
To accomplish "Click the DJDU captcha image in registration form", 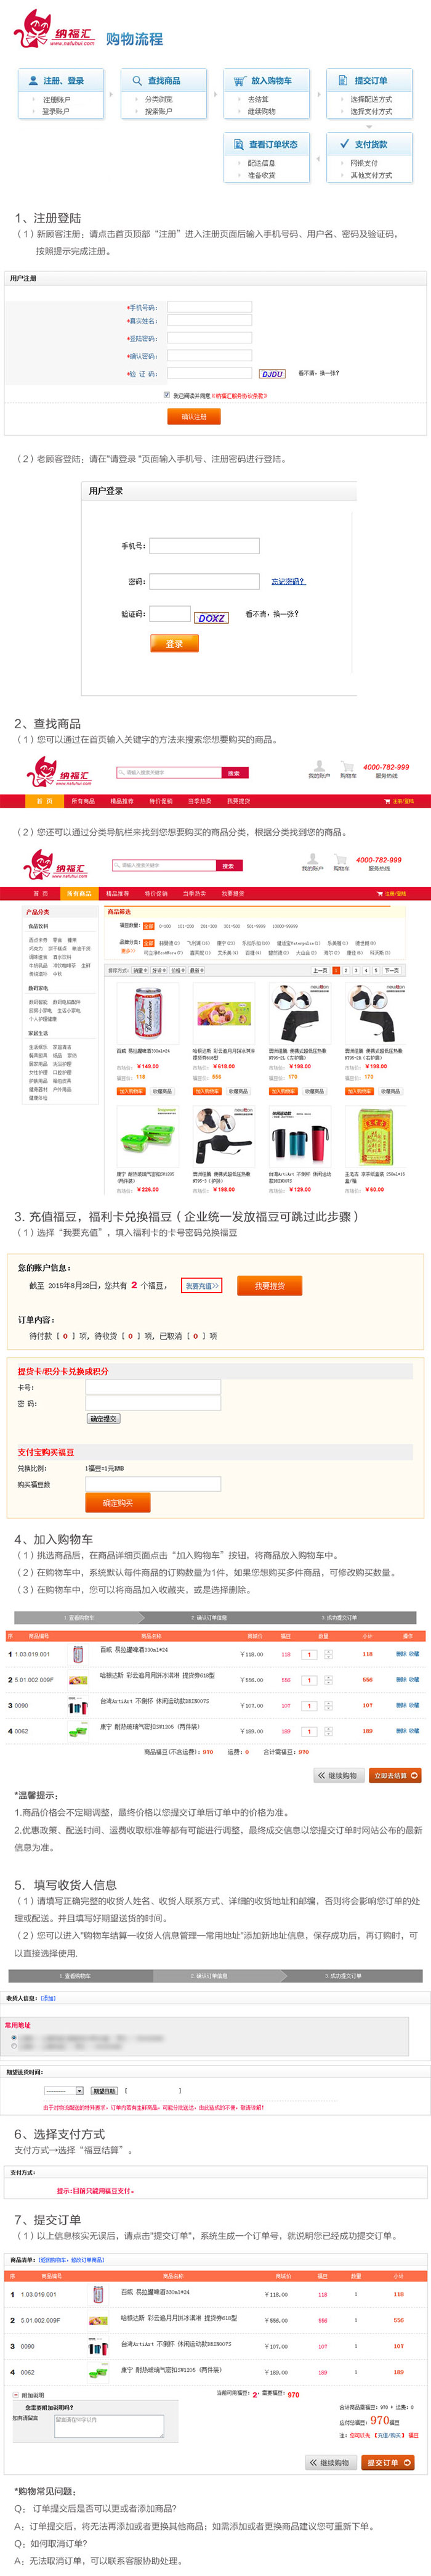I will tap(272, 373).
